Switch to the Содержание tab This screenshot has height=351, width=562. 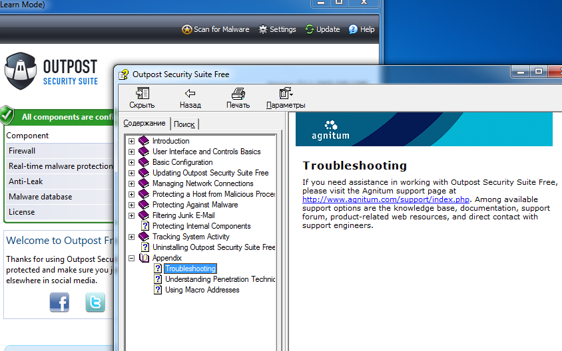click(144, 123)
